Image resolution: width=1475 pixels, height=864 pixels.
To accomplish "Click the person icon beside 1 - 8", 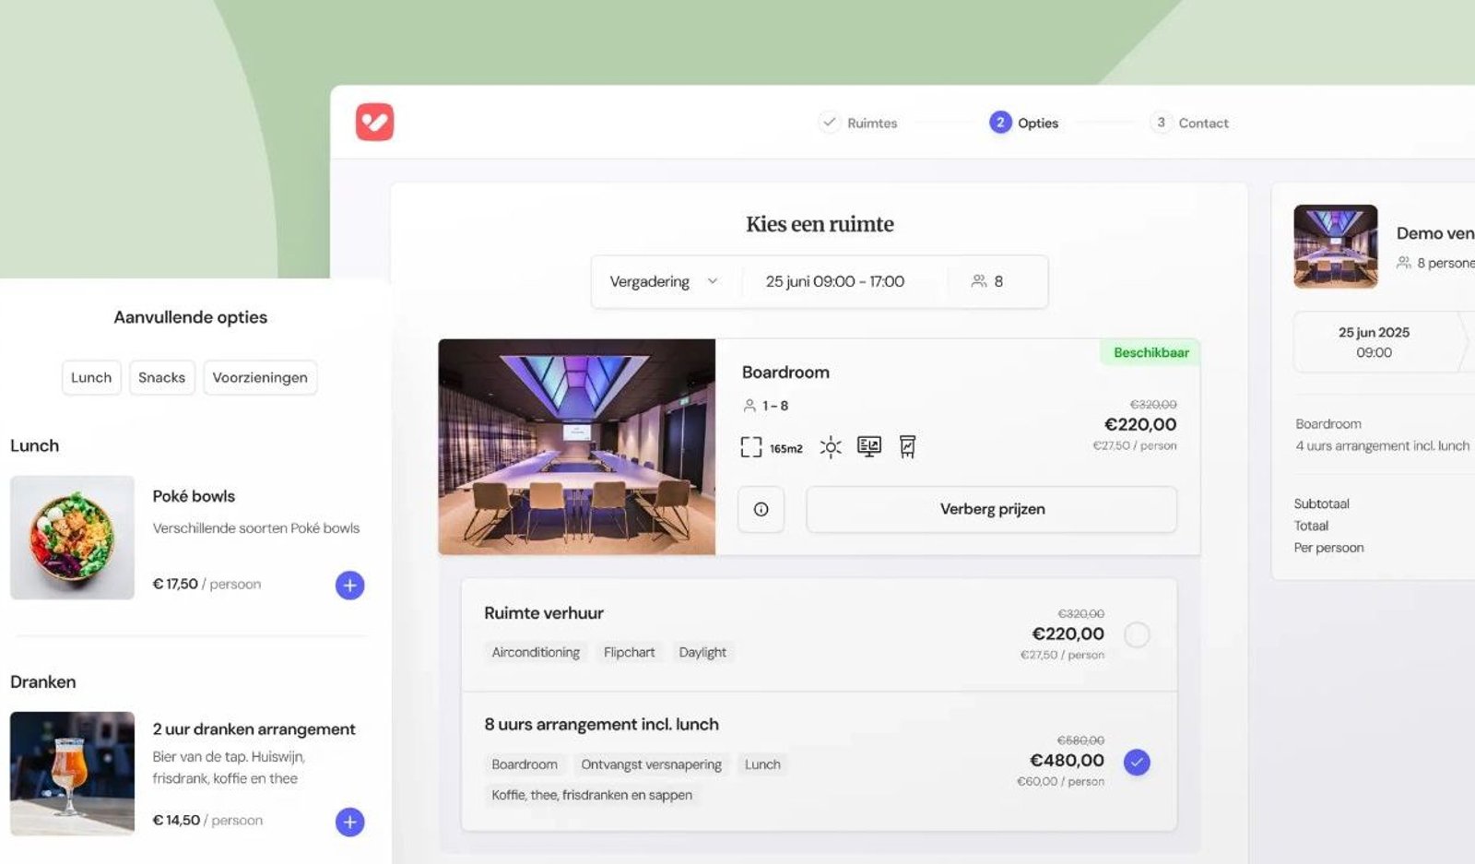I will [749, 406].
